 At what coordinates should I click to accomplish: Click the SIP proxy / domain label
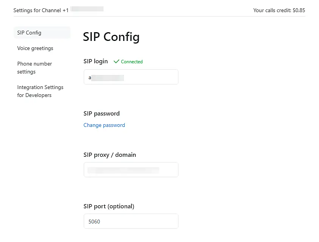109,155
